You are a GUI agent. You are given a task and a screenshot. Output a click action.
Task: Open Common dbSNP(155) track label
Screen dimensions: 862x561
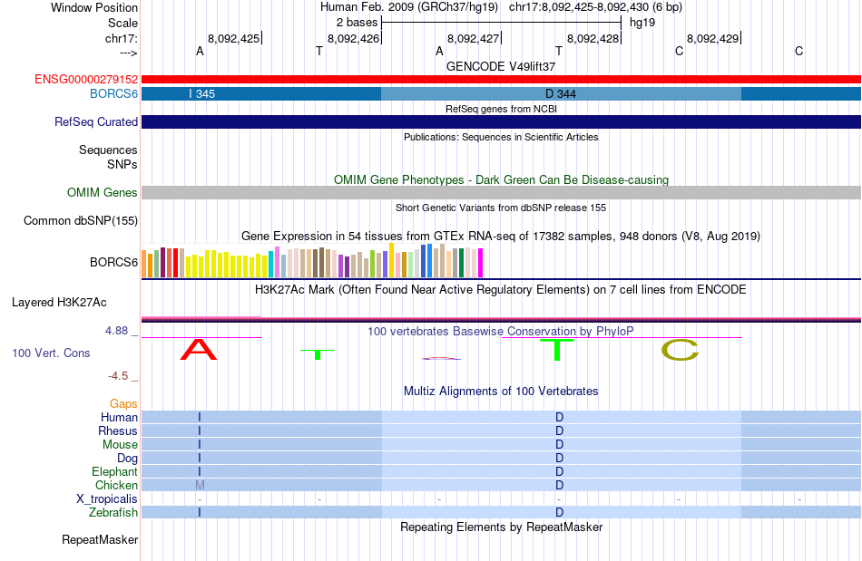[x=80, y=220]
